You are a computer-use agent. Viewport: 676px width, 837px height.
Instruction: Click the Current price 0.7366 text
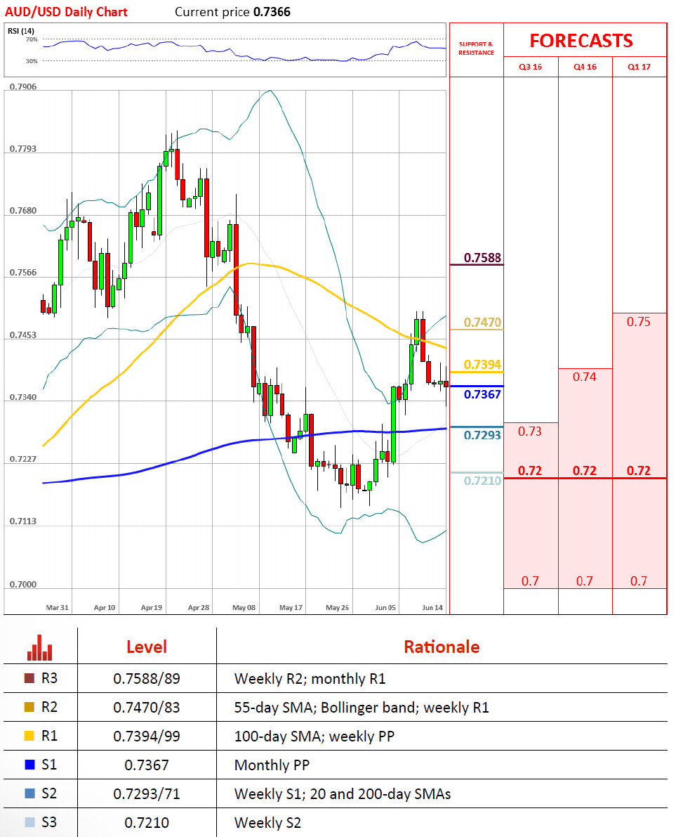(232, 12)
